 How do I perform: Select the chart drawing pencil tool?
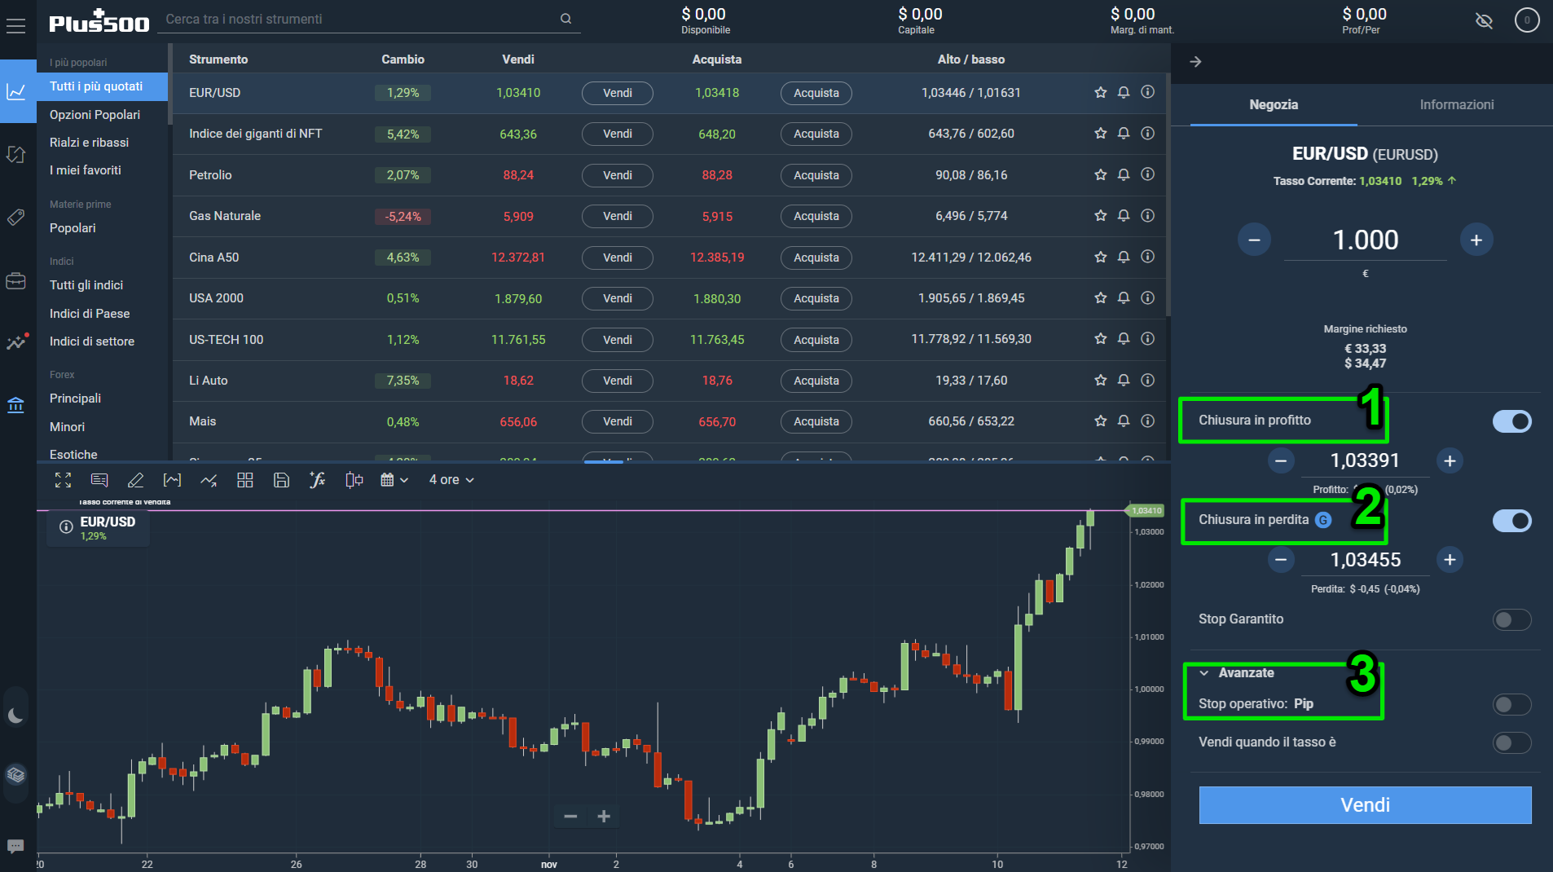(x=135, y=480)
